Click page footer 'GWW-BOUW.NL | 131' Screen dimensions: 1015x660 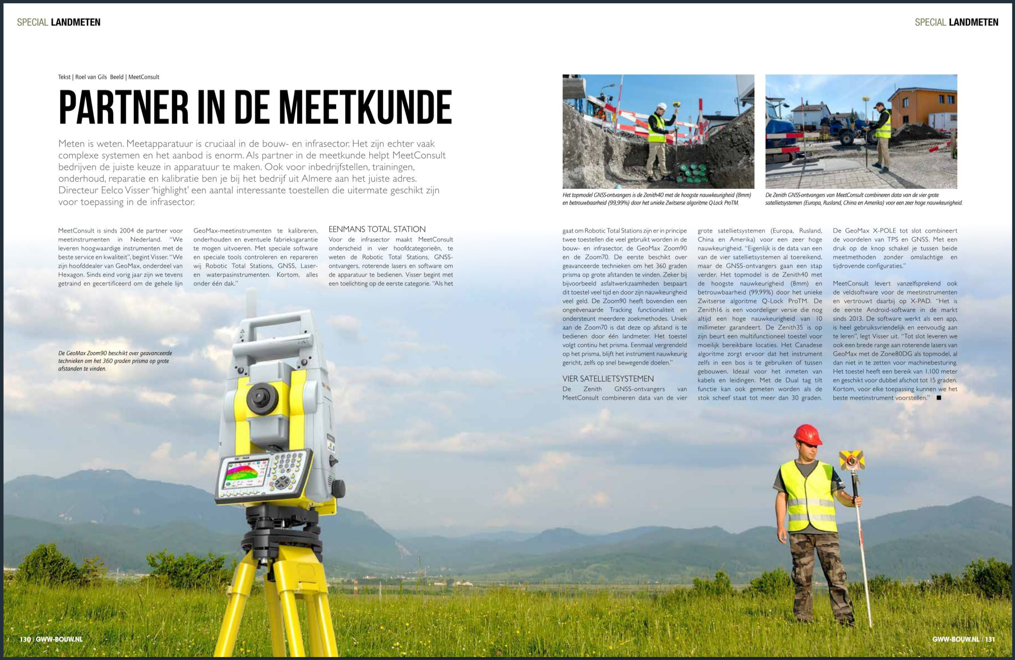click(x=964, y=639)
